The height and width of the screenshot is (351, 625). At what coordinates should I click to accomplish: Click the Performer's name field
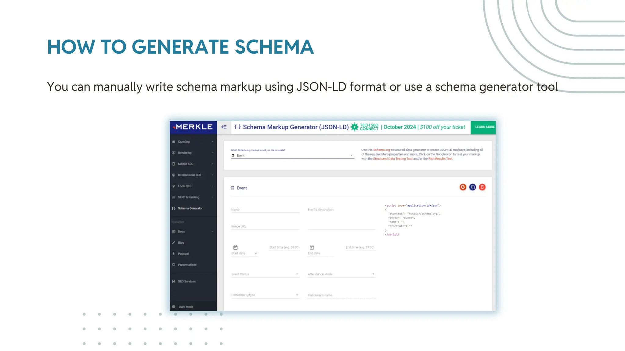coord(341,295)
